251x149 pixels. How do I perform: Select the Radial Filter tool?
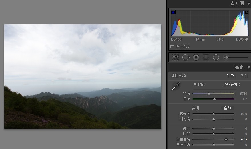[x=216, y=57]
